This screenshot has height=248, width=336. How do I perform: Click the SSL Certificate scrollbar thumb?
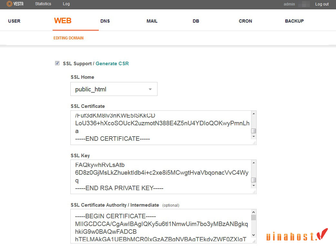pos(253,131)
